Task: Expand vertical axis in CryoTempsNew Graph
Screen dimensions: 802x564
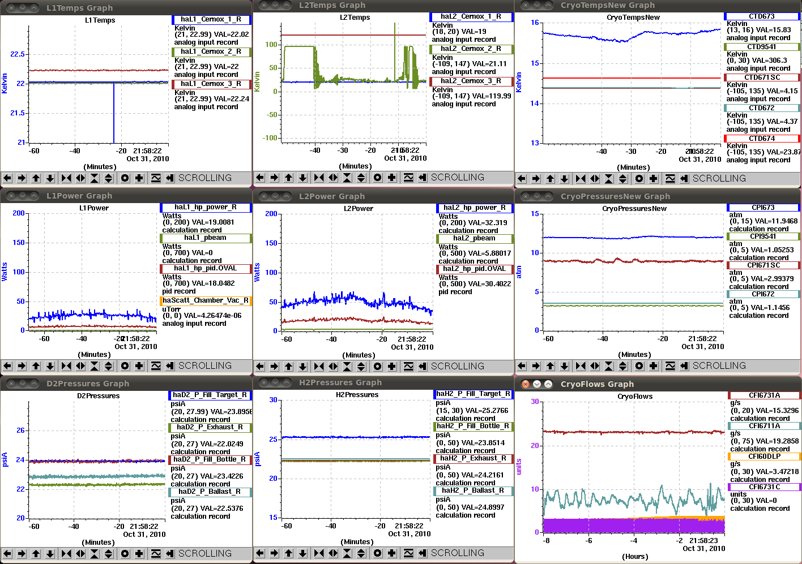Action: pyautogui.click(x=623, y=179)
